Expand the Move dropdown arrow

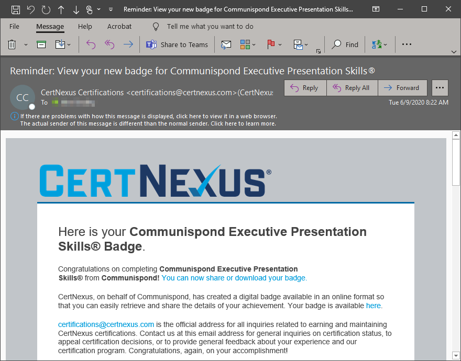(x=69, y=44)
